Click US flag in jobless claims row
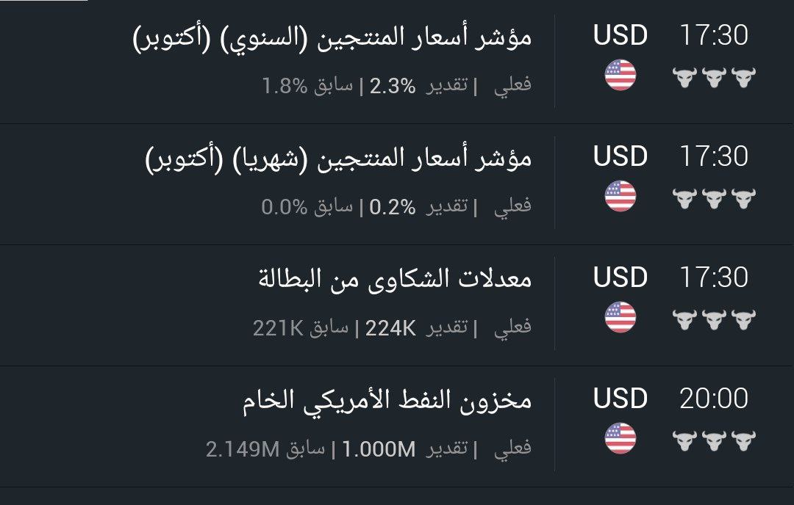794x505 pixels. tap(620, 318)
